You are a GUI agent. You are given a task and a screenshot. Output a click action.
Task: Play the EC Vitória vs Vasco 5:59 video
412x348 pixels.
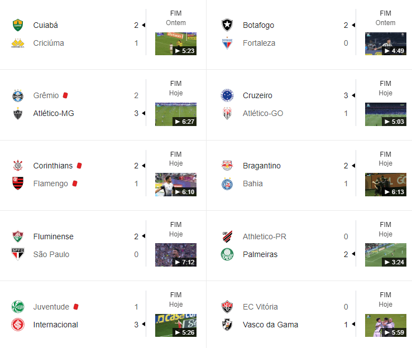coord(385,326)
